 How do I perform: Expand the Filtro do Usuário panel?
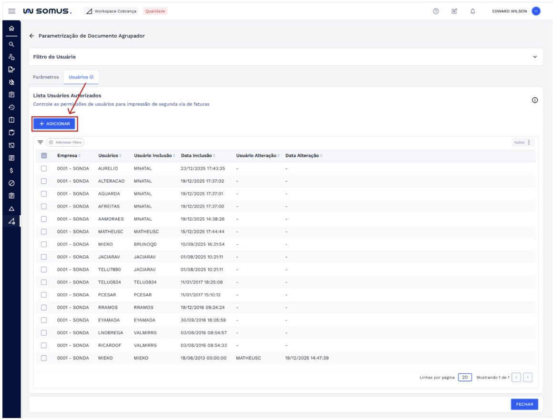[534, 57]
